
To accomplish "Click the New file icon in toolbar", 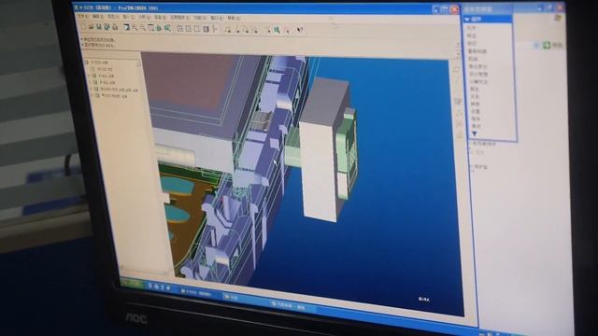I will point(83,27).
